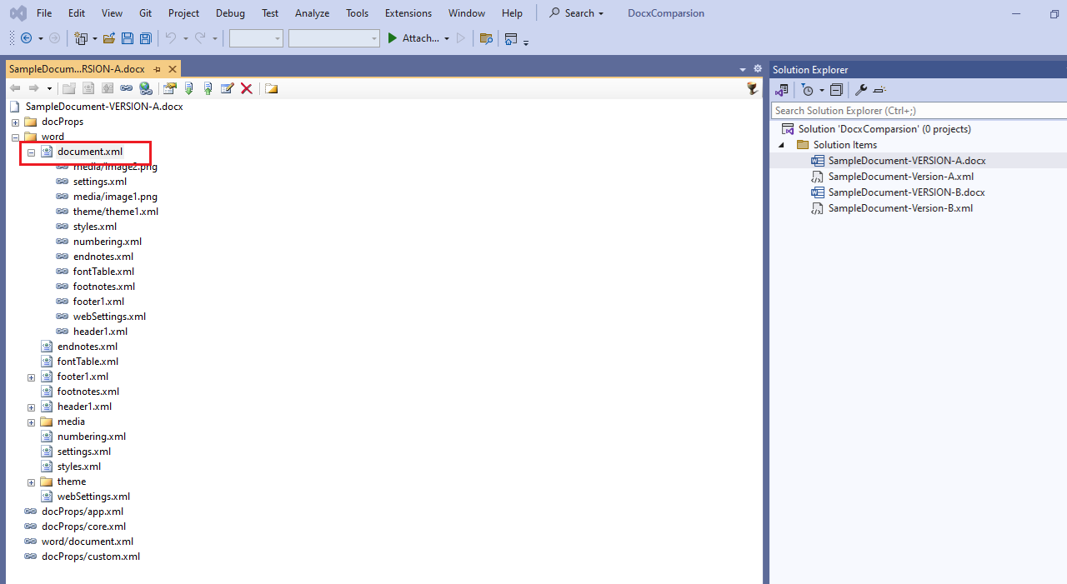Click Collapse All in Solution Explorer toolbar
Viewport: 1067px width, 584px height.
point(836,89)
